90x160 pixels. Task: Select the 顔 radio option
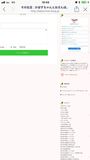point(9,47)
